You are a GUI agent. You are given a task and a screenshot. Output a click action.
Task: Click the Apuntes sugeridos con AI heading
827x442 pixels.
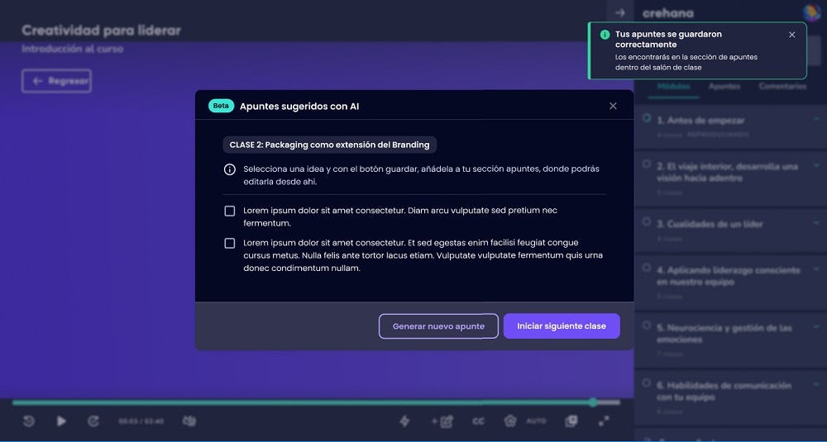299,107
